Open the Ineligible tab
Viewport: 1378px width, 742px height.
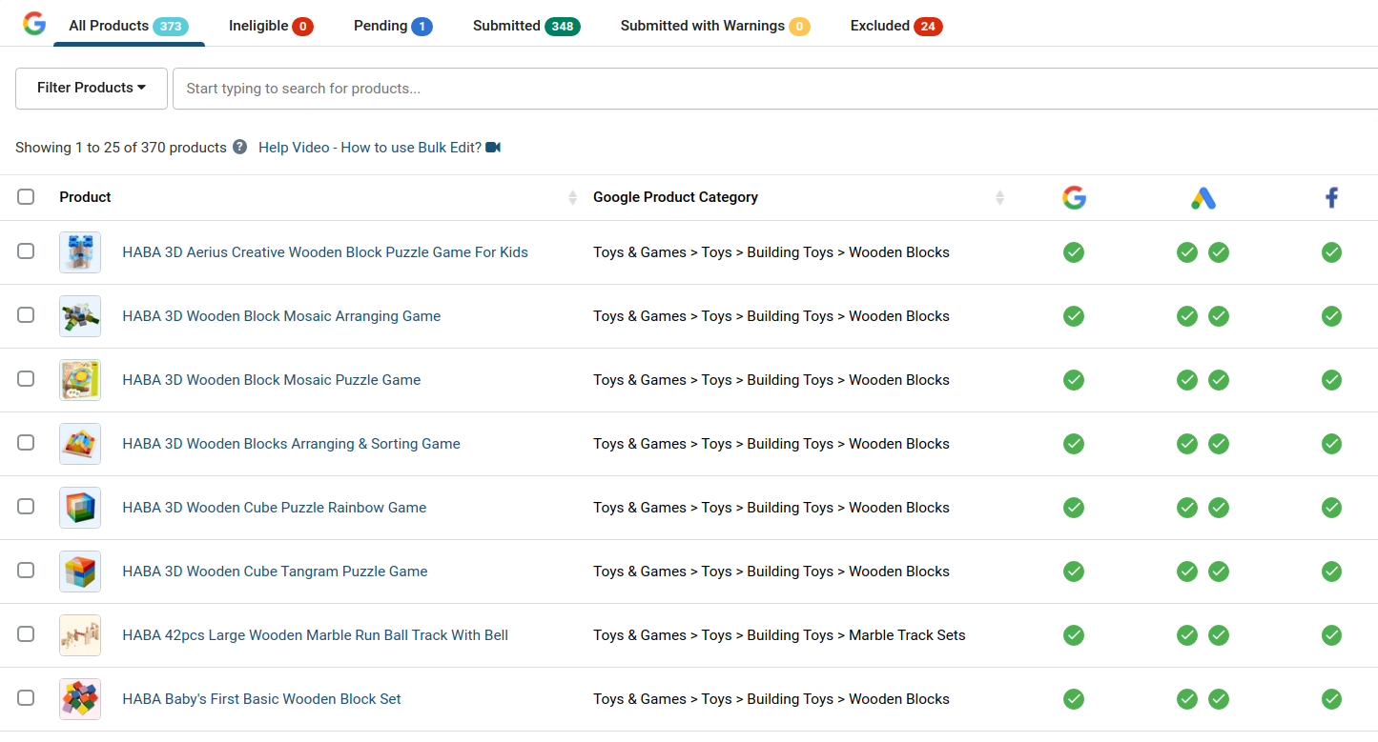[x=271, y=26]
